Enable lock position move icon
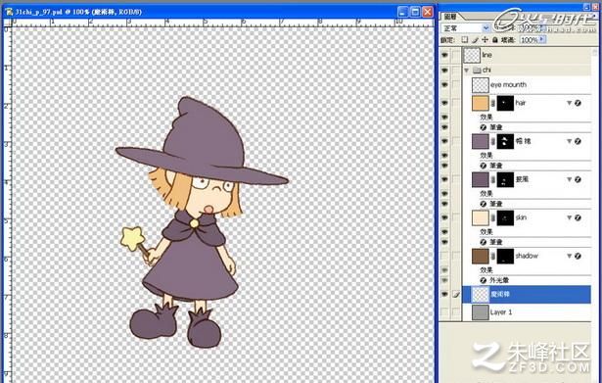This screenshot has width=602, height=383. [x=485, y=39]
